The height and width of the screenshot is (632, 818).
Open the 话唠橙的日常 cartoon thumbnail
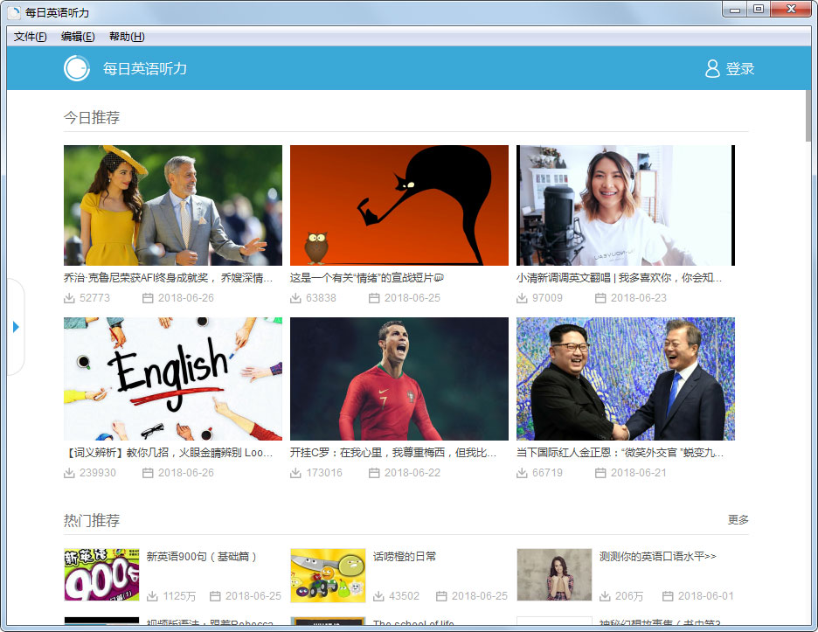328,576
